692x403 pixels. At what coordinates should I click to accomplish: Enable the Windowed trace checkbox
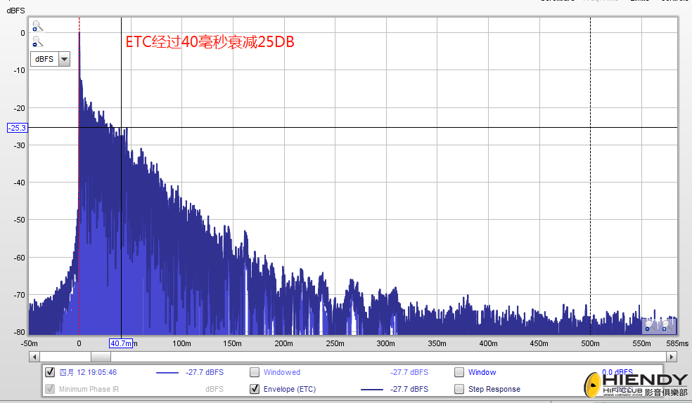(255, 373)
